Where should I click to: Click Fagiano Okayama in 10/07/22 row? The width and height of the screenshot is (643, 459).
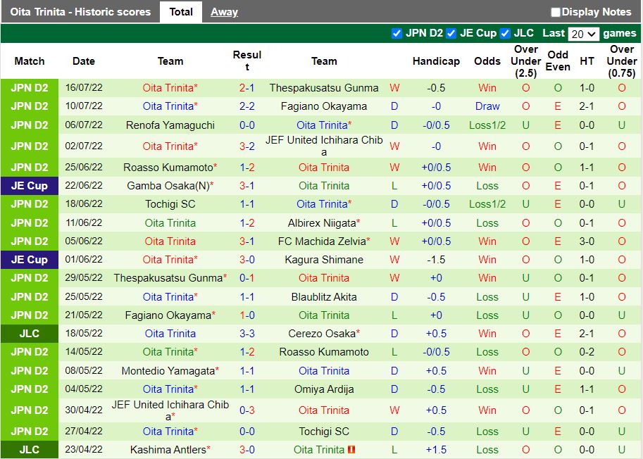pos(323,106)
